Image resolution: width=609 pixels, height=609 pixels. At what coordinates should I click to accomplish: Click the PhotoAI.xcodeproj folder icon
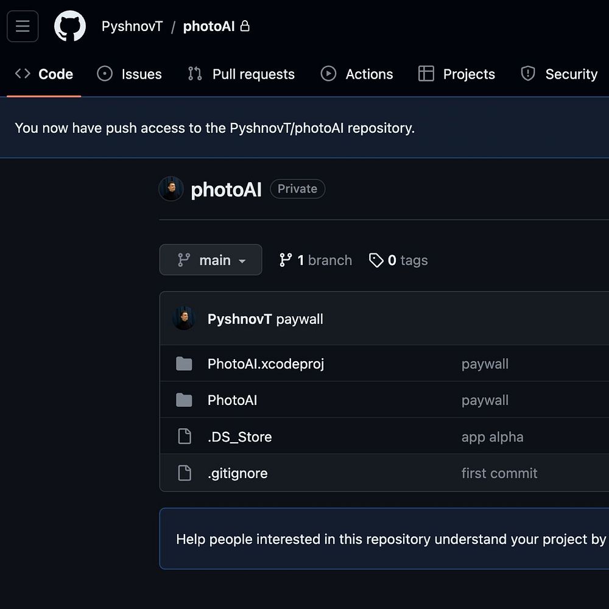click(x=184, y=364)
